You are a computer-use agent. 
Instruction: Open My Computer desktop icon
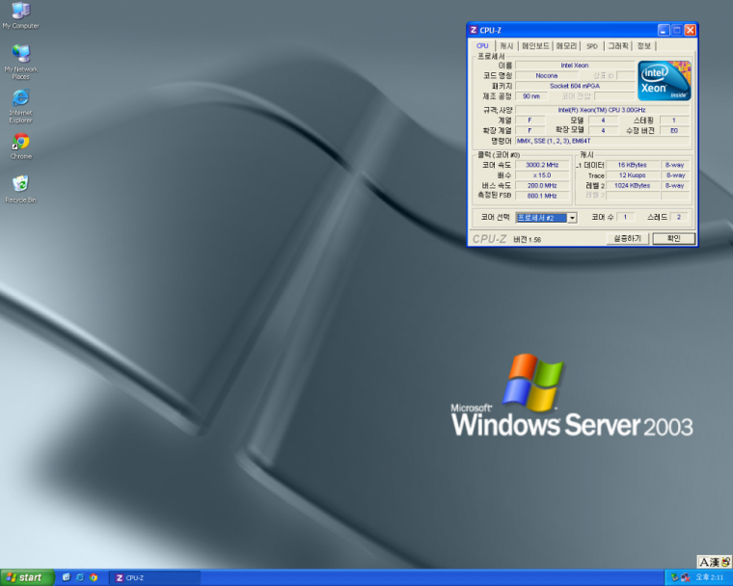[20, 15]
